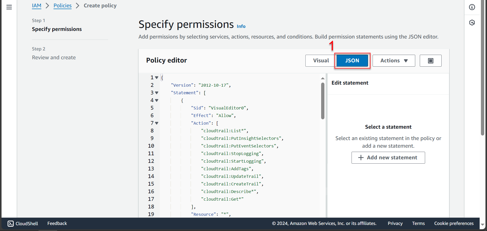Click the code editor vertical scrollbar
The height and width of the screenshot is (231, 487).
(323, 101)
